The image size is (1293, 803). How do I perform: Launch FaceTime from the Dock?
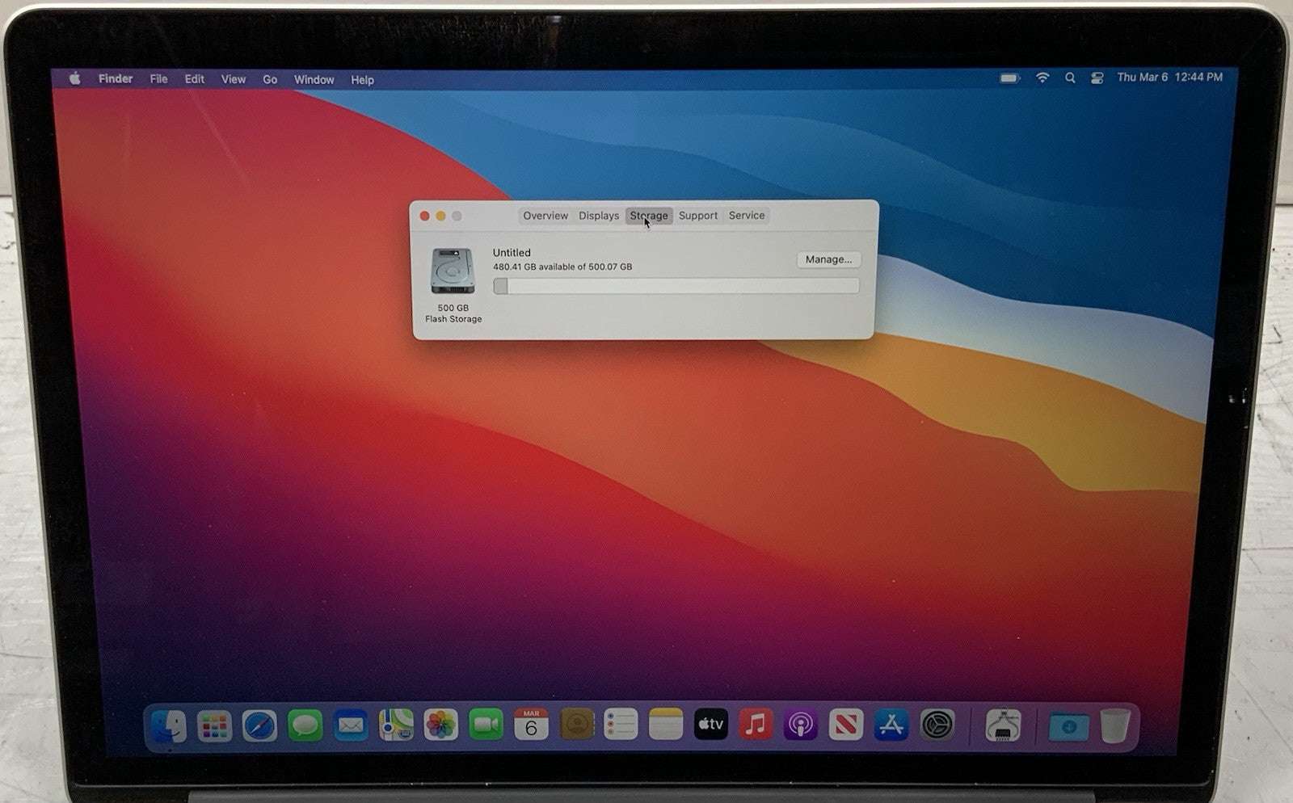point(486,725)
